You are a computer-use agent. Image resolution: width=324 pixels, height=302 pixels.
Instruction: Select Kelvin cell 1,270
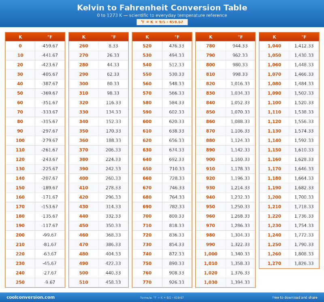(x=275, y=263)
